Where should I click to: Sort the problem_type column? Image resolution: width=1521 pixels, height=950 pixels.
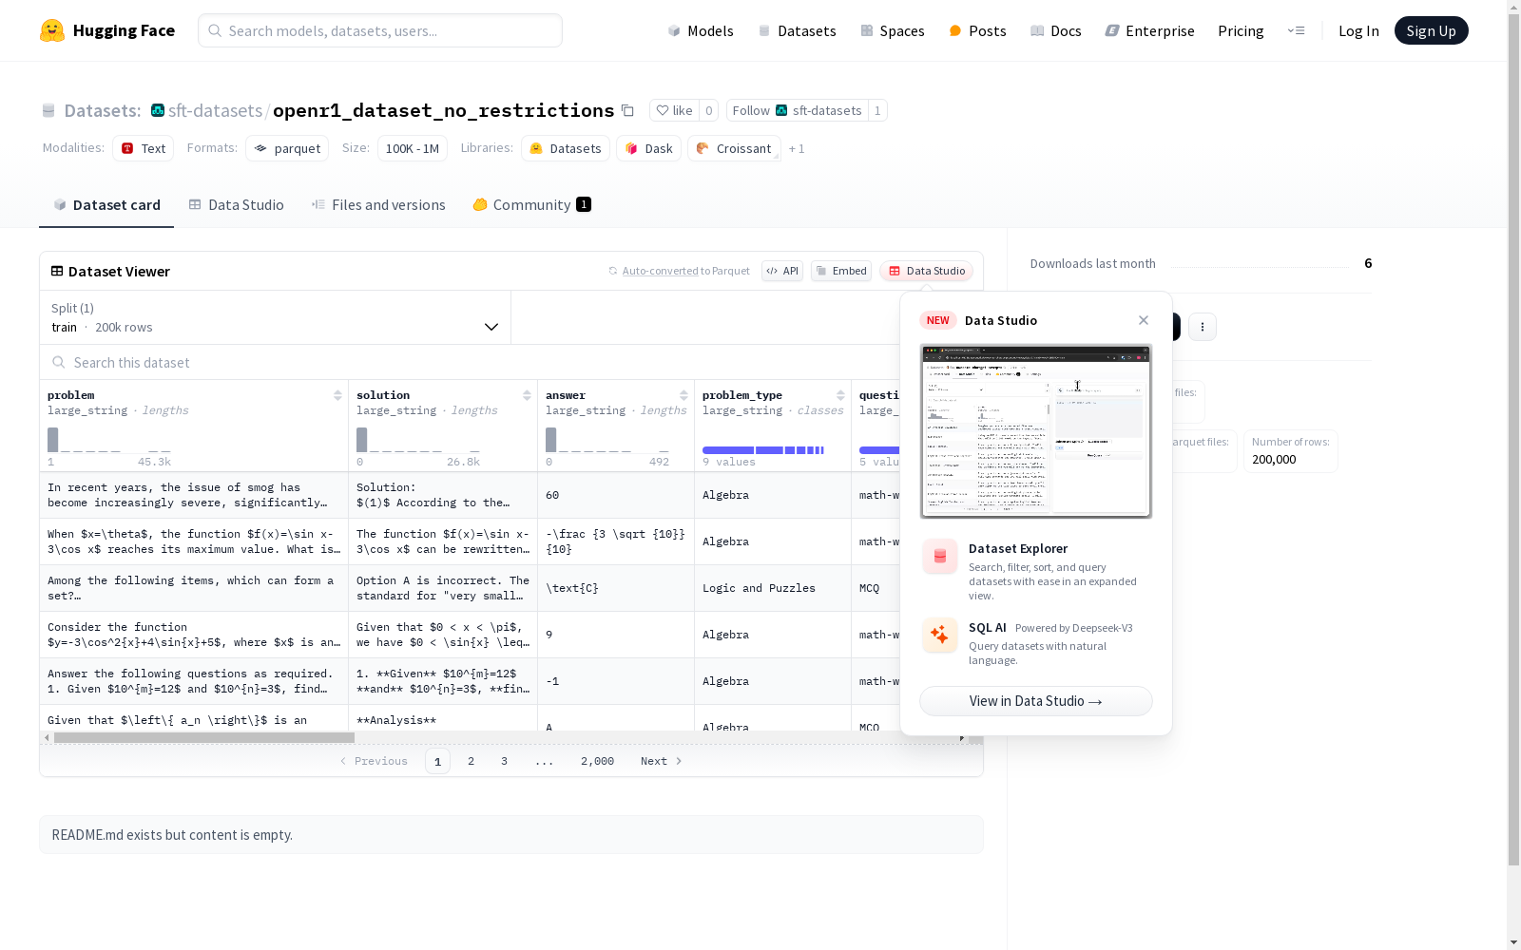pos(840,395)
